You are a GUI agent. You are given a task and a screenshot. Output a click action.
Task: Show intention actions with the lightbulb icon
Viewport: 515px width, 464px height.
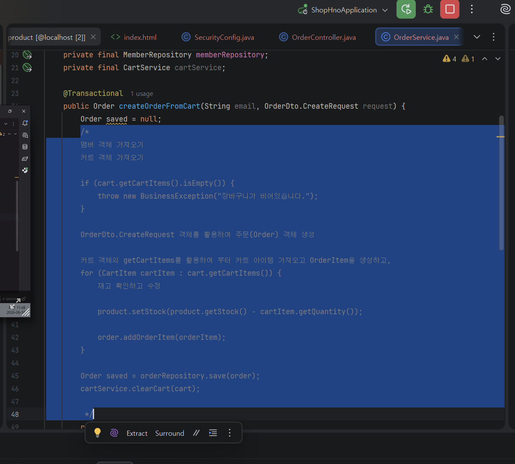[x=98, y=433]
